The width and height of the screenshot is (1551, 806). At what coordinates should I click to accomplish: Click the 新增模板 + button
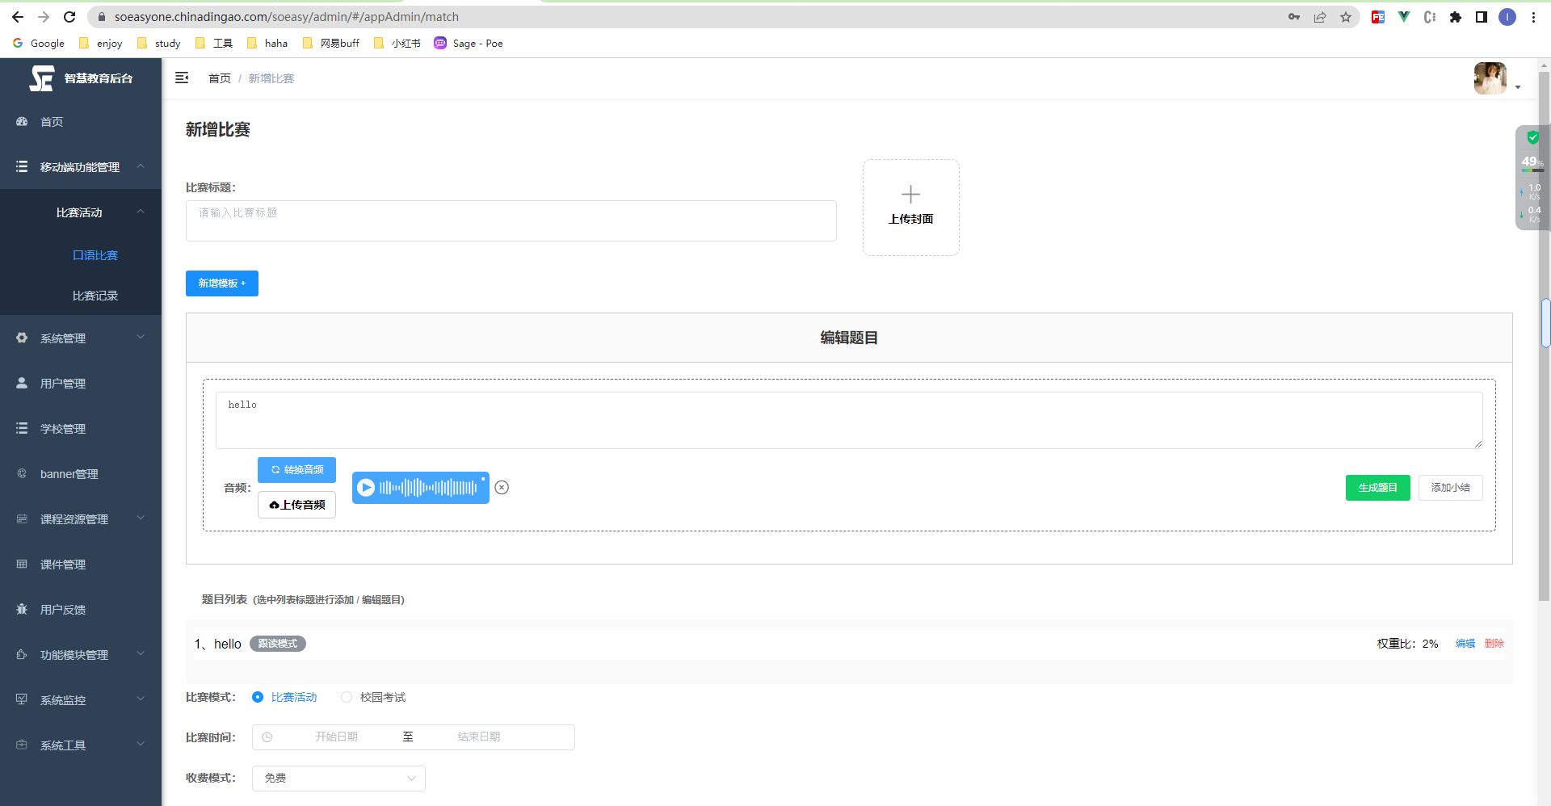(222, 283)
